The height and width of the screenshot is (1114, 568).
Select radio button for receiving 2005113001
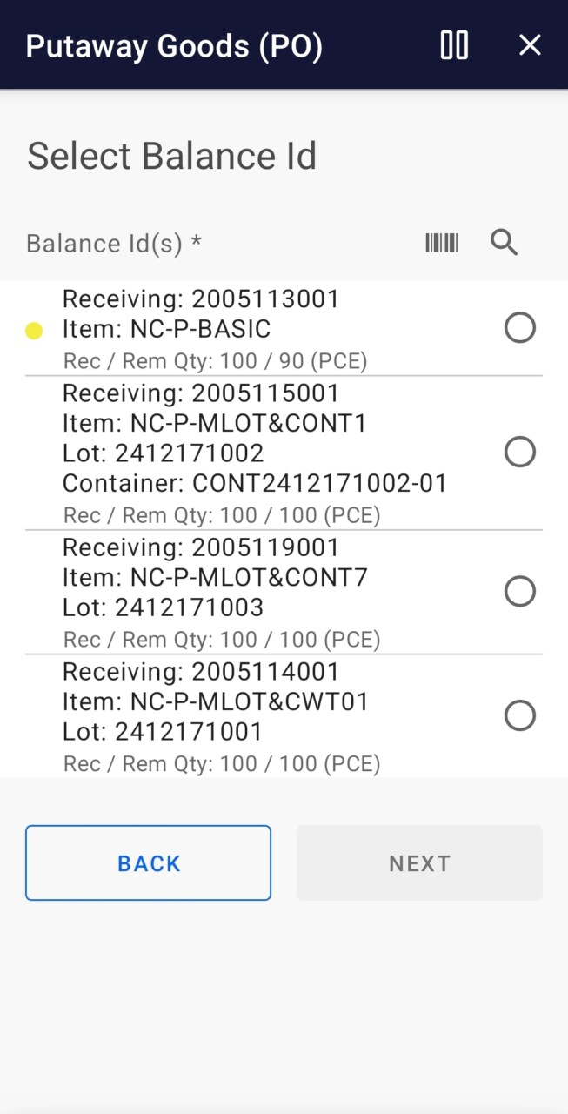tap(520, 328)
